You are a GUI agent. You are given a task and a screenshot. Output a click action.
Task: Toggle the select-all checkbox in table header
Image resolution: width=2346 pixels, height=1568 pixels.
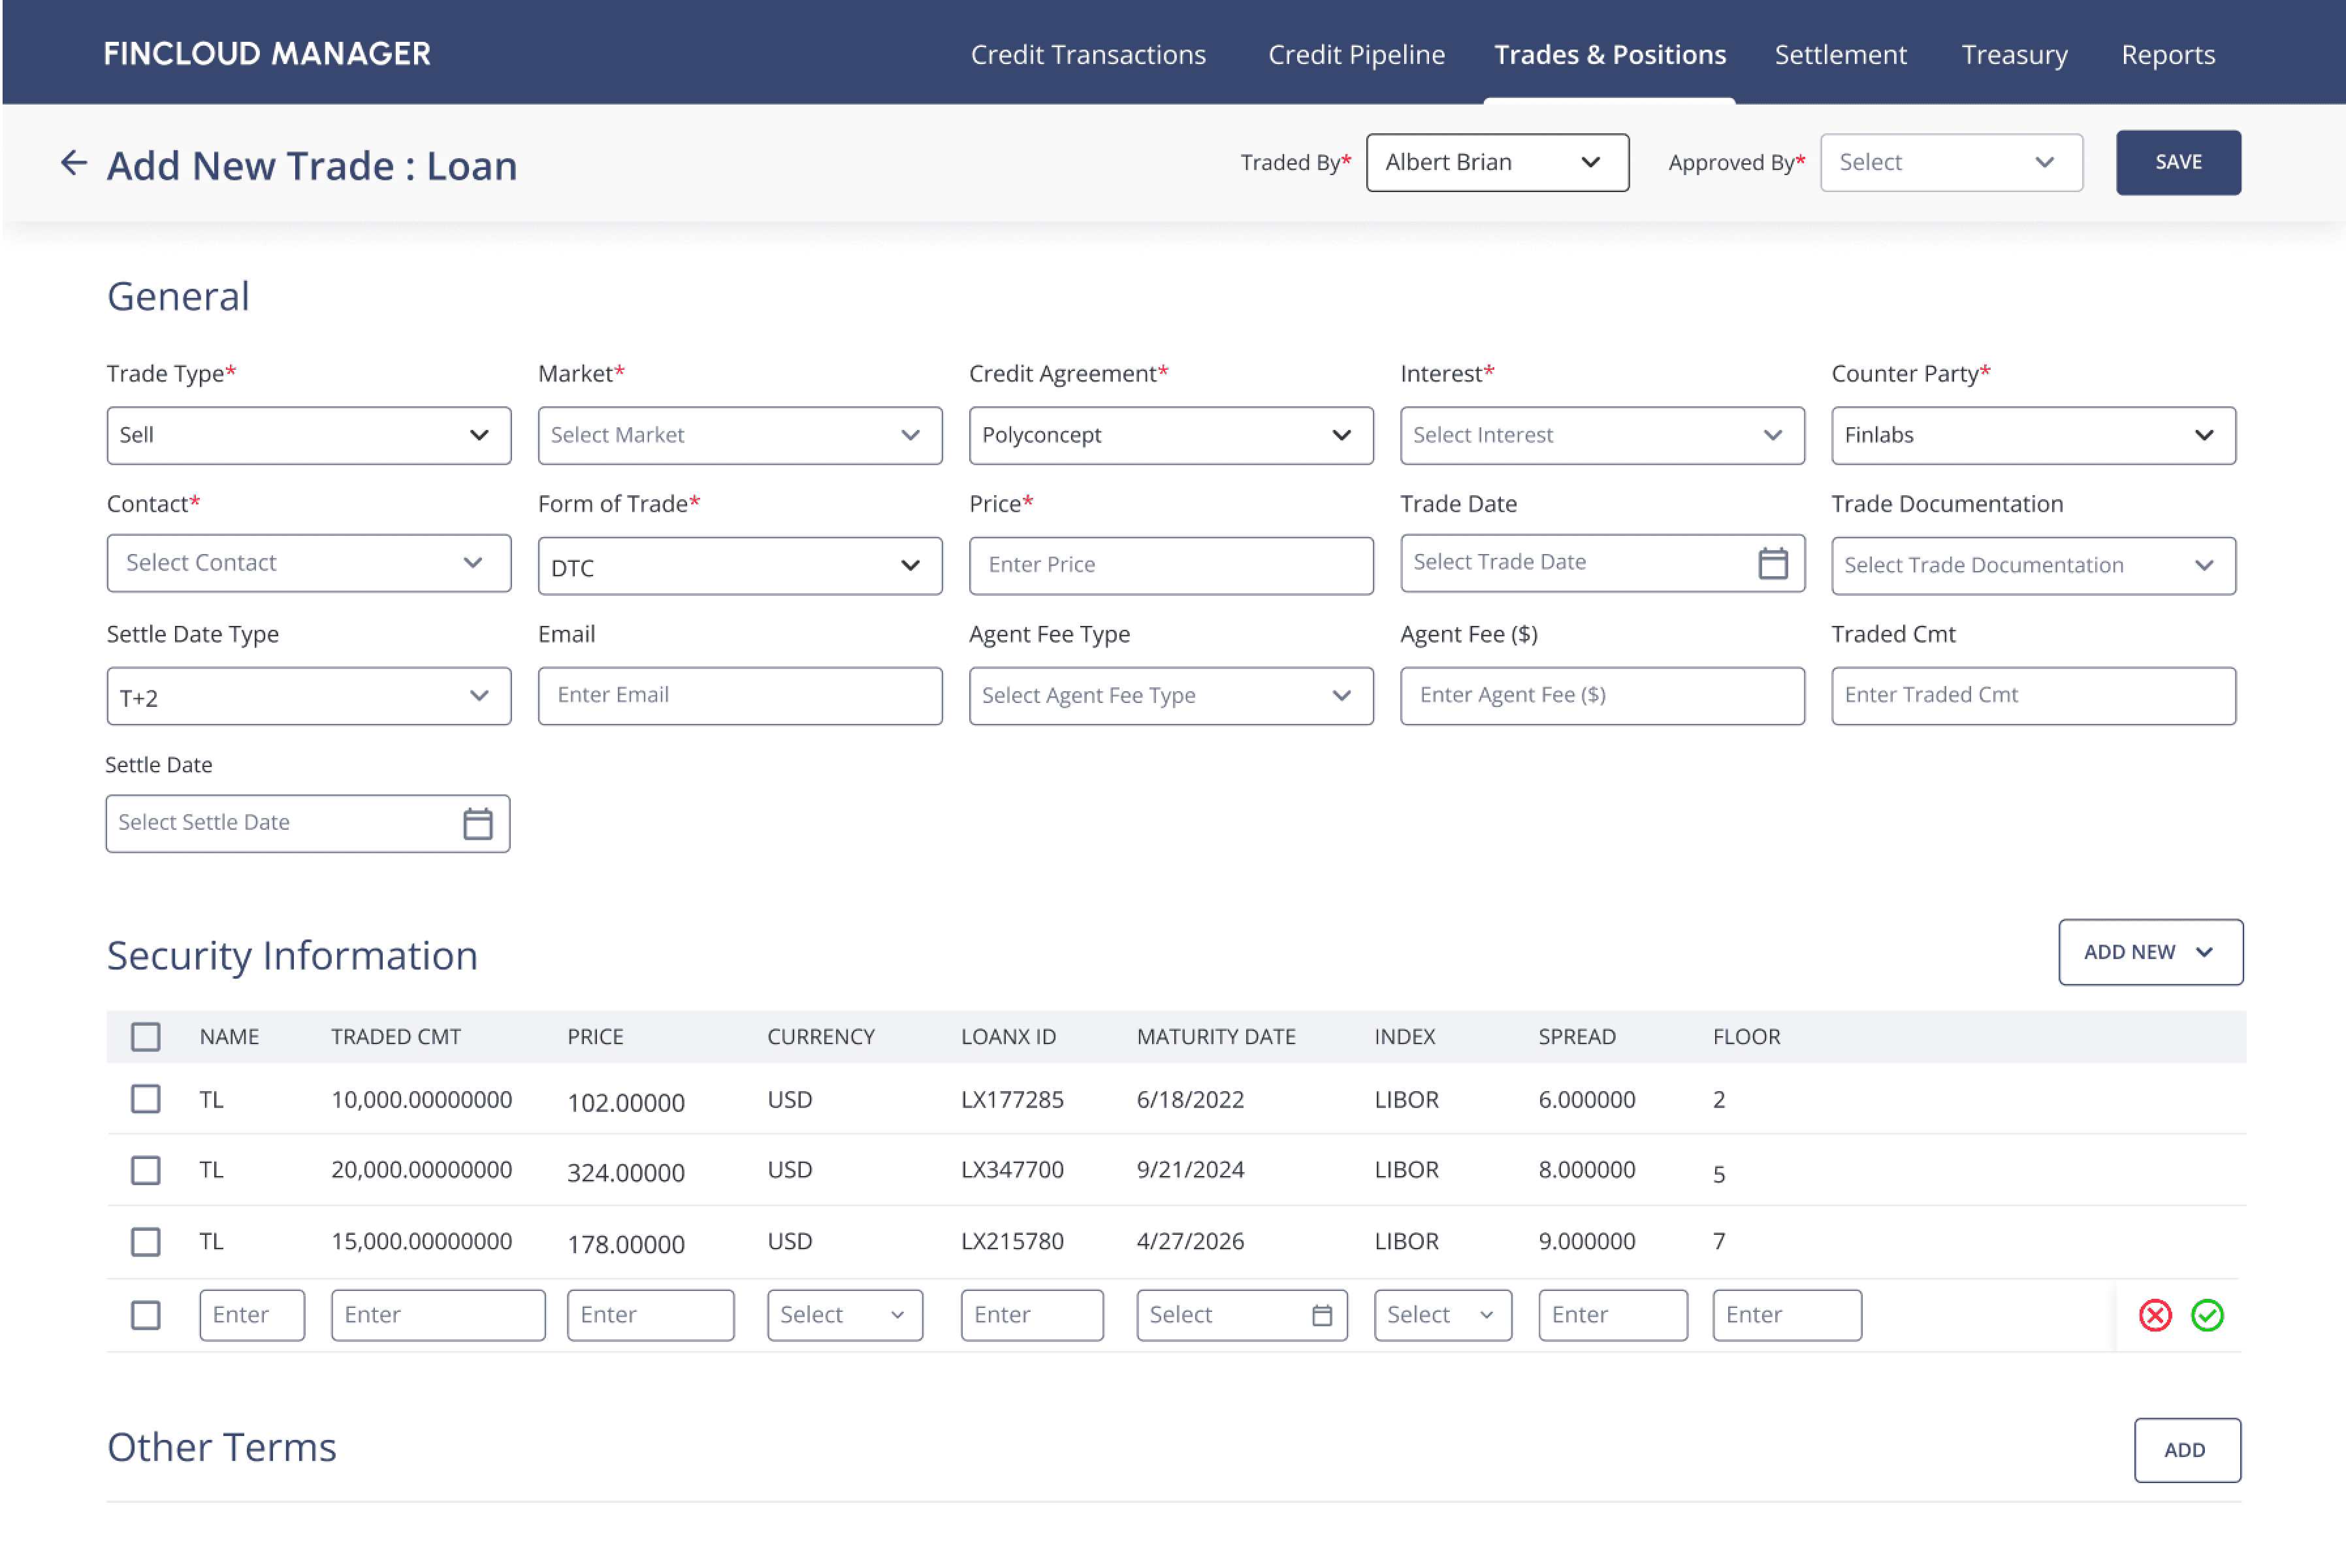tap(146, 1037)
